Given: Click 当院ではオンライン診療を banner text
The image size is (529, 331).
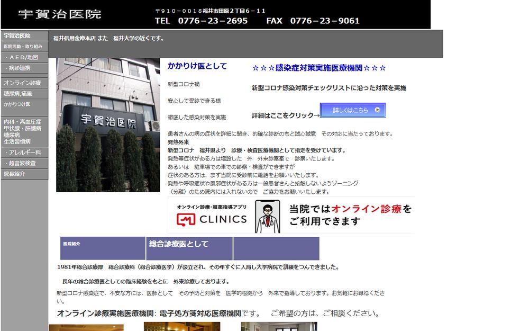Looking at the screenshot, I should 351,209.
